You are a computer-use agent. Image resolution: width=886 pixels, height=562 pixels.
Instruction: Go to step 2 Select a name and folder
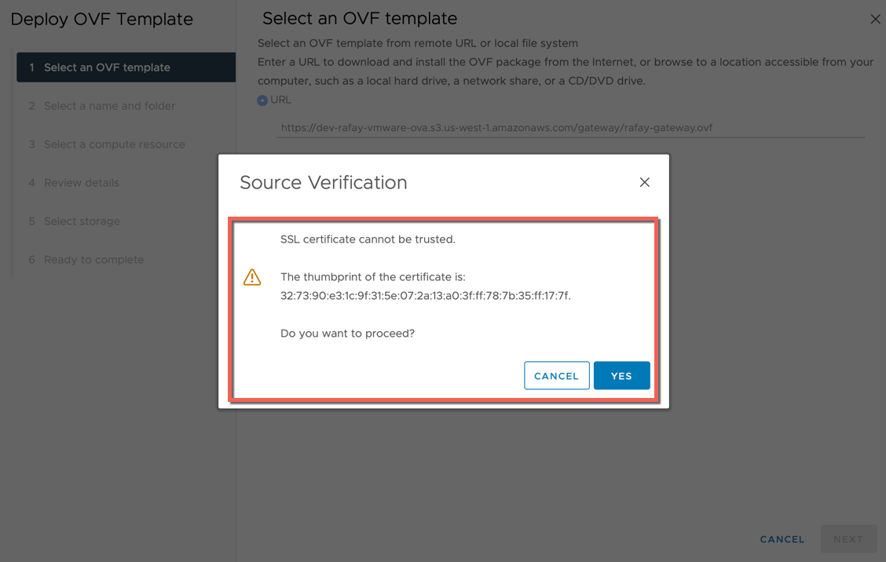[x=101, y=106]
